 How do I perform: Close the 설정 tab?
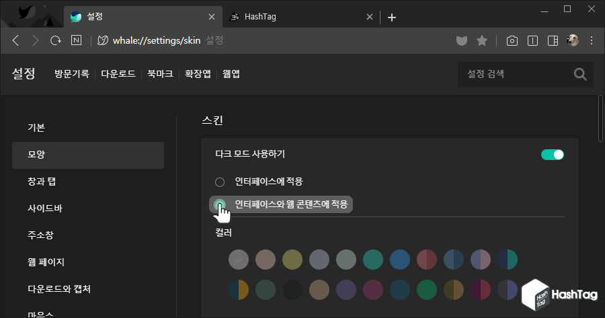(212, 17)
